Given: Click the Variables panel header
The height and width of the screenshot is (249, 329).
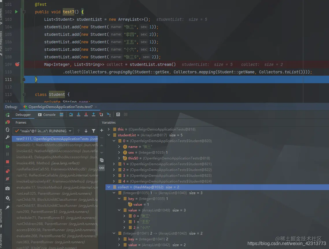Looking at the screenshot, I should pyautogui.click(x=109, y=122).
